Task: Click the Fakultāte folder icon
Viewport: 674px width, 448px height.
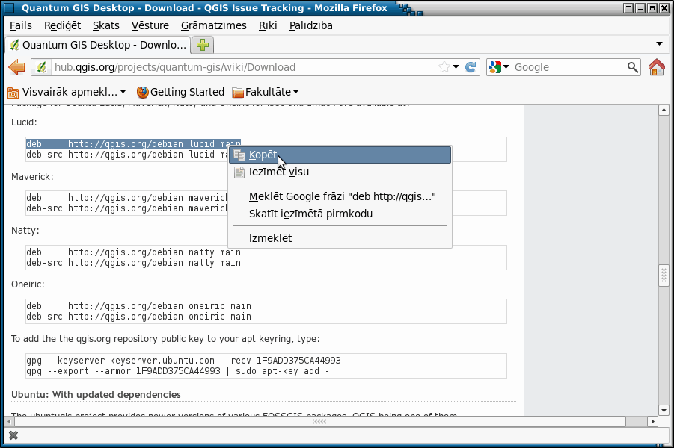Action: 238,93
